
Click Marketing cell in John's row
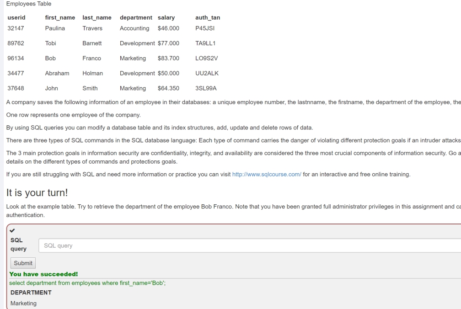tap(133, 88)
